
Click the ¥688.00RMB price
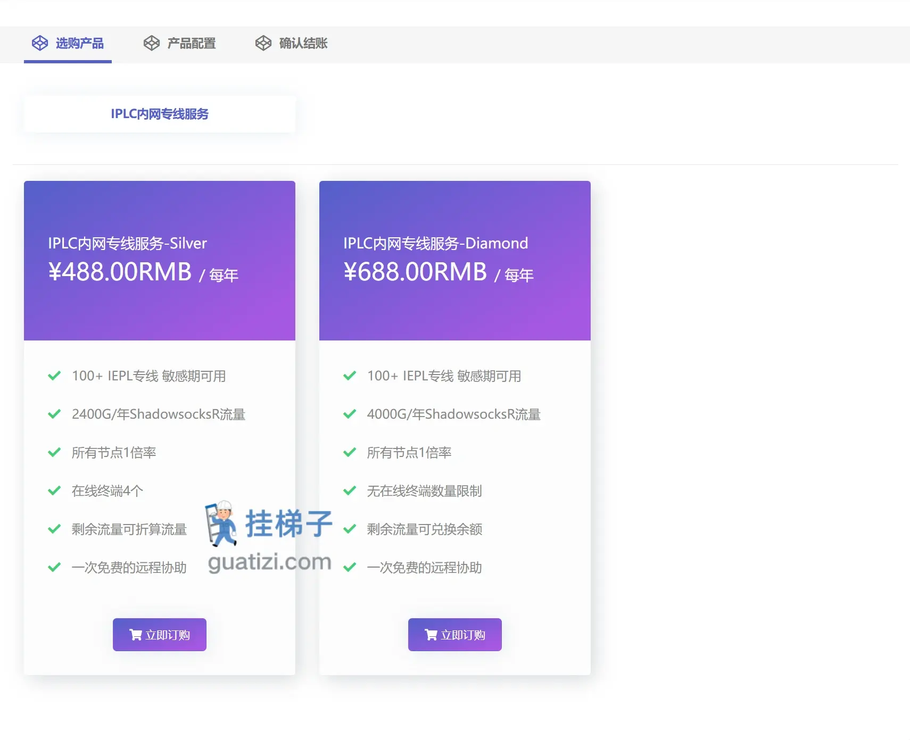coord(415,272)
